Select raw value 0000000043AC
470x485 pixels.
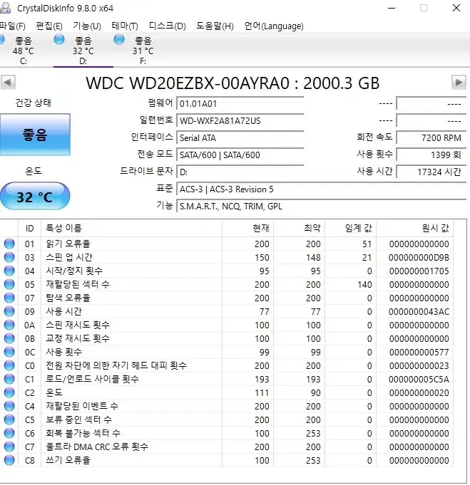419,312
